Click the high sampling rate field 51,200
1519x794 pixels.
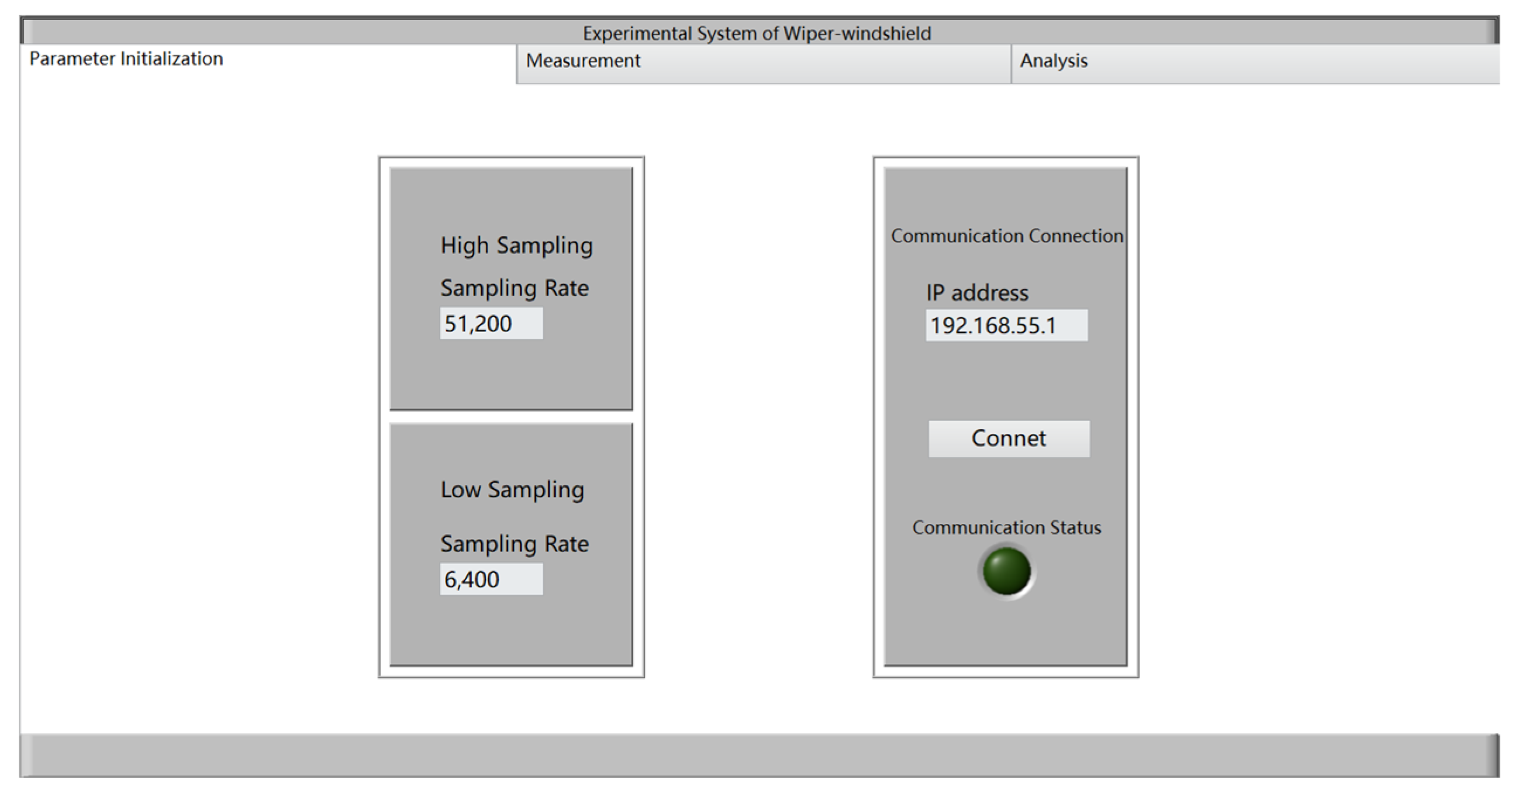(x=491, y=323)
